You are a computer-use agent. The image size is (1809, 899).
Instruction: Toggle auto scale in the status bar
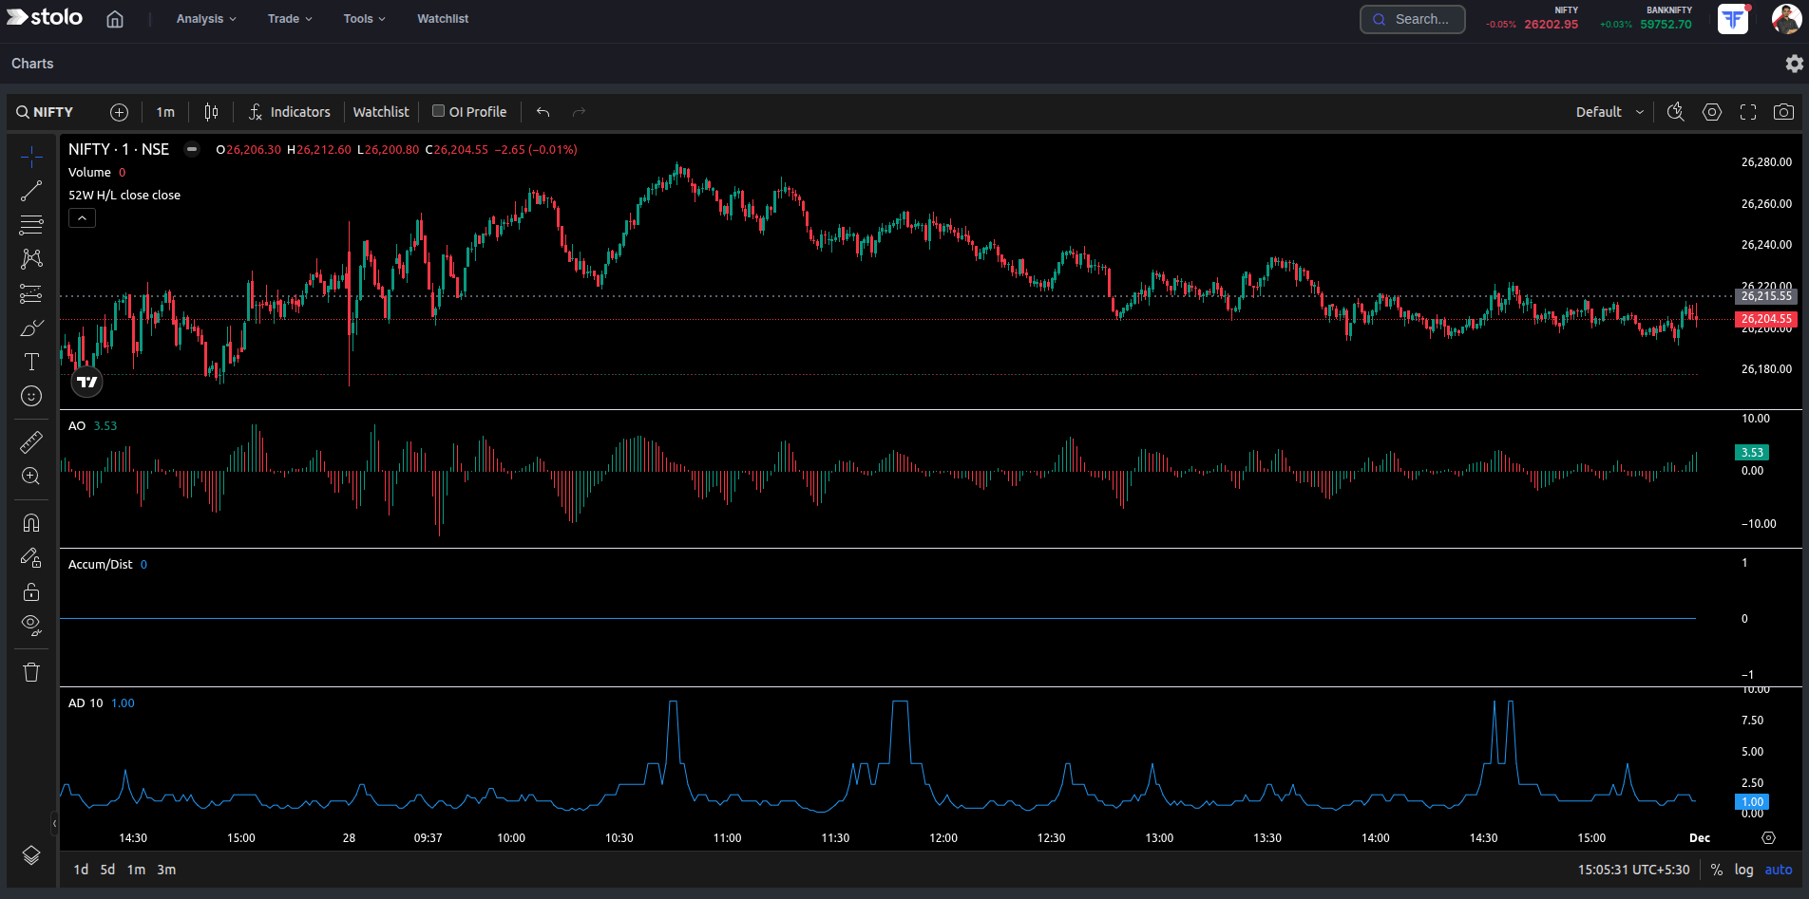point(1778,869)
